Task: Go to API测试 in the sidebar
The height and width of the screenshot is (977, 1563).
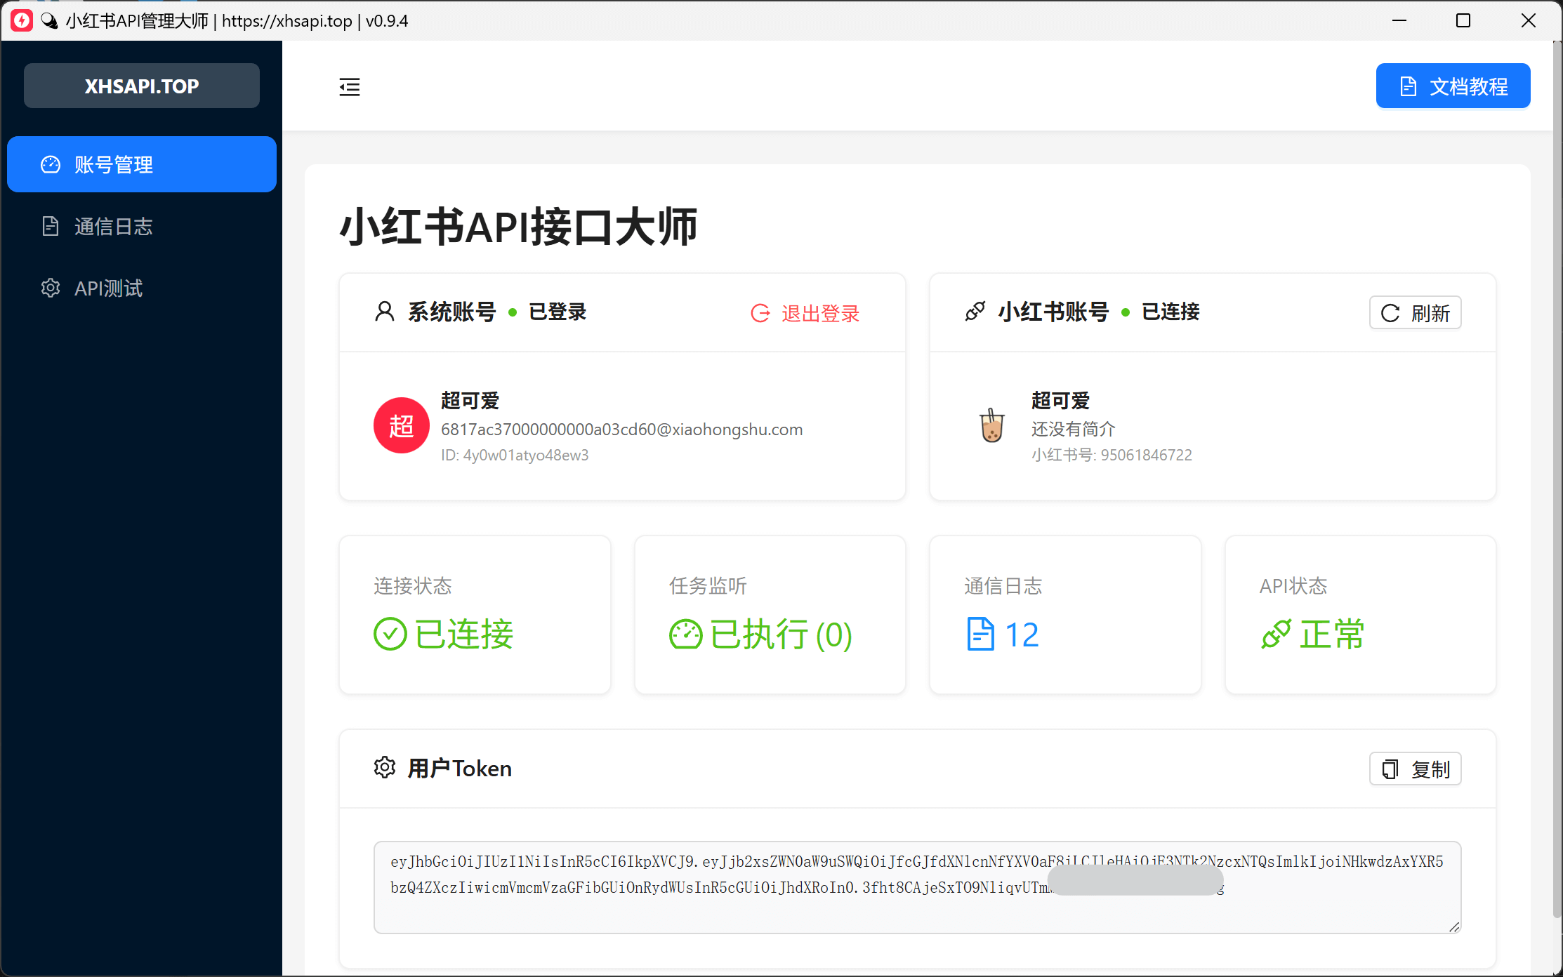Action: (x=142, y=288)
